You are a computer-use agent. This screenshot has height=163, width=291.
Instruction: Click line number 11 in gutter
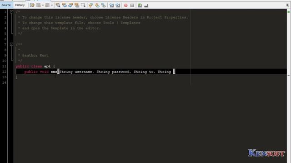tap(4, 66)
